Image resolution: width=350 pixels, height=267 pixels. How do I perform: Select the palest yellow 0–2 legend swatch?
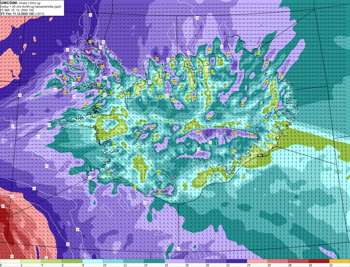tap(10, 261)
